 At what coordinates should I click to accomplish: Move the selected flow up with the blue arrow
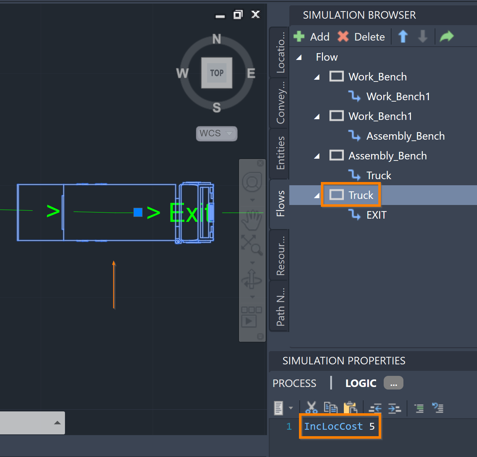tap(403, 36)
